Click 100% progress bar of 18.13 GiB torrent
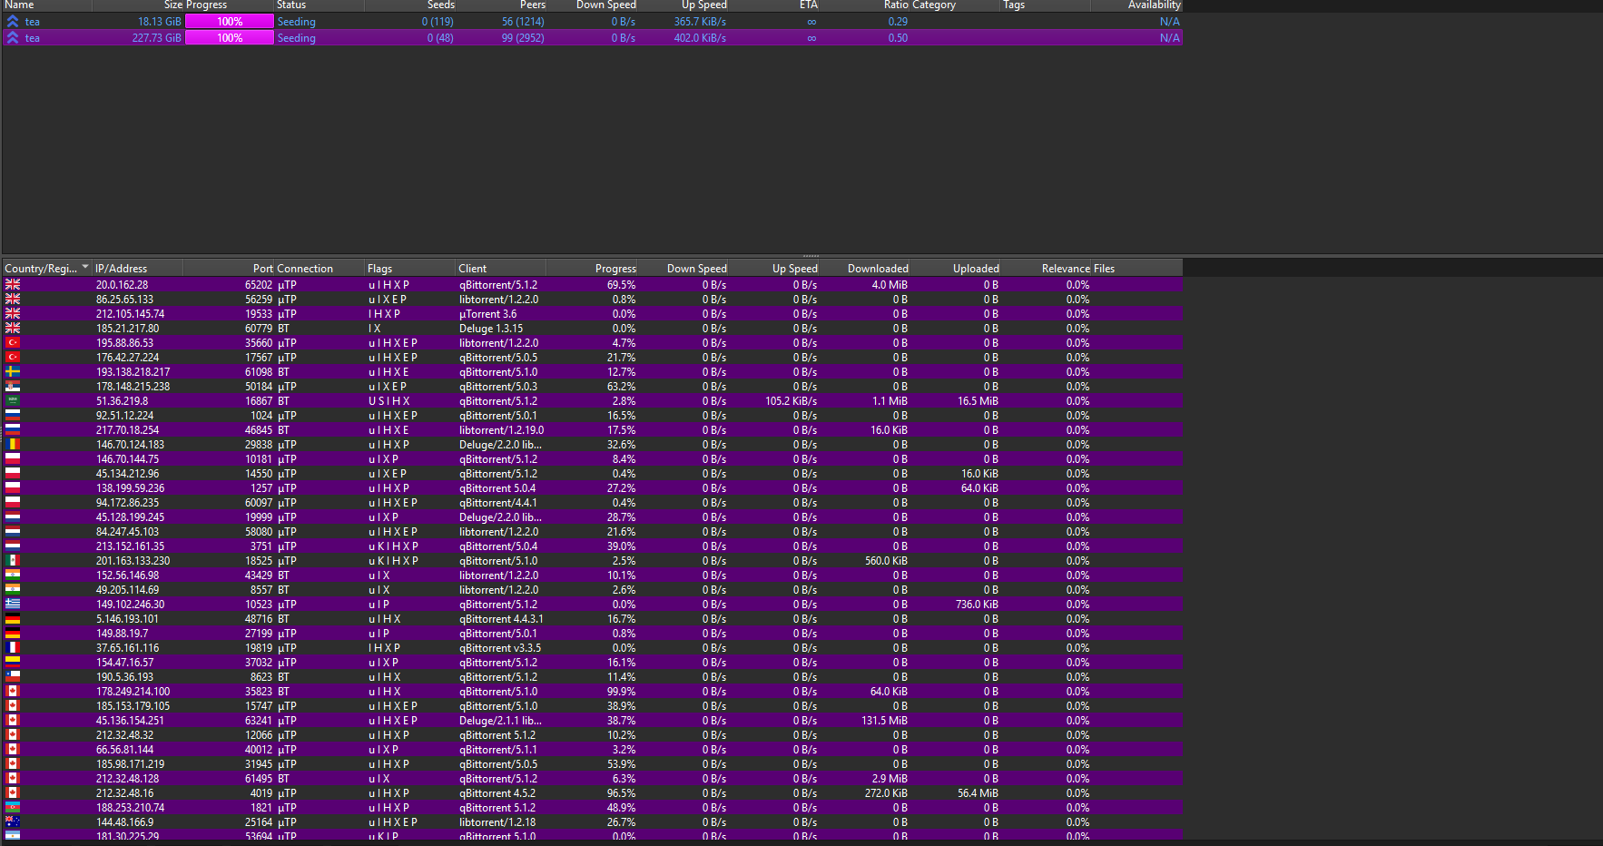This screenshot has height=846, width=1603. click(230, 21)
